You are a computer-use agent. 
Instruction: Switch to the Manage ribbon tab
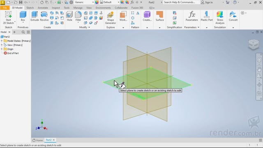(78, 8)
